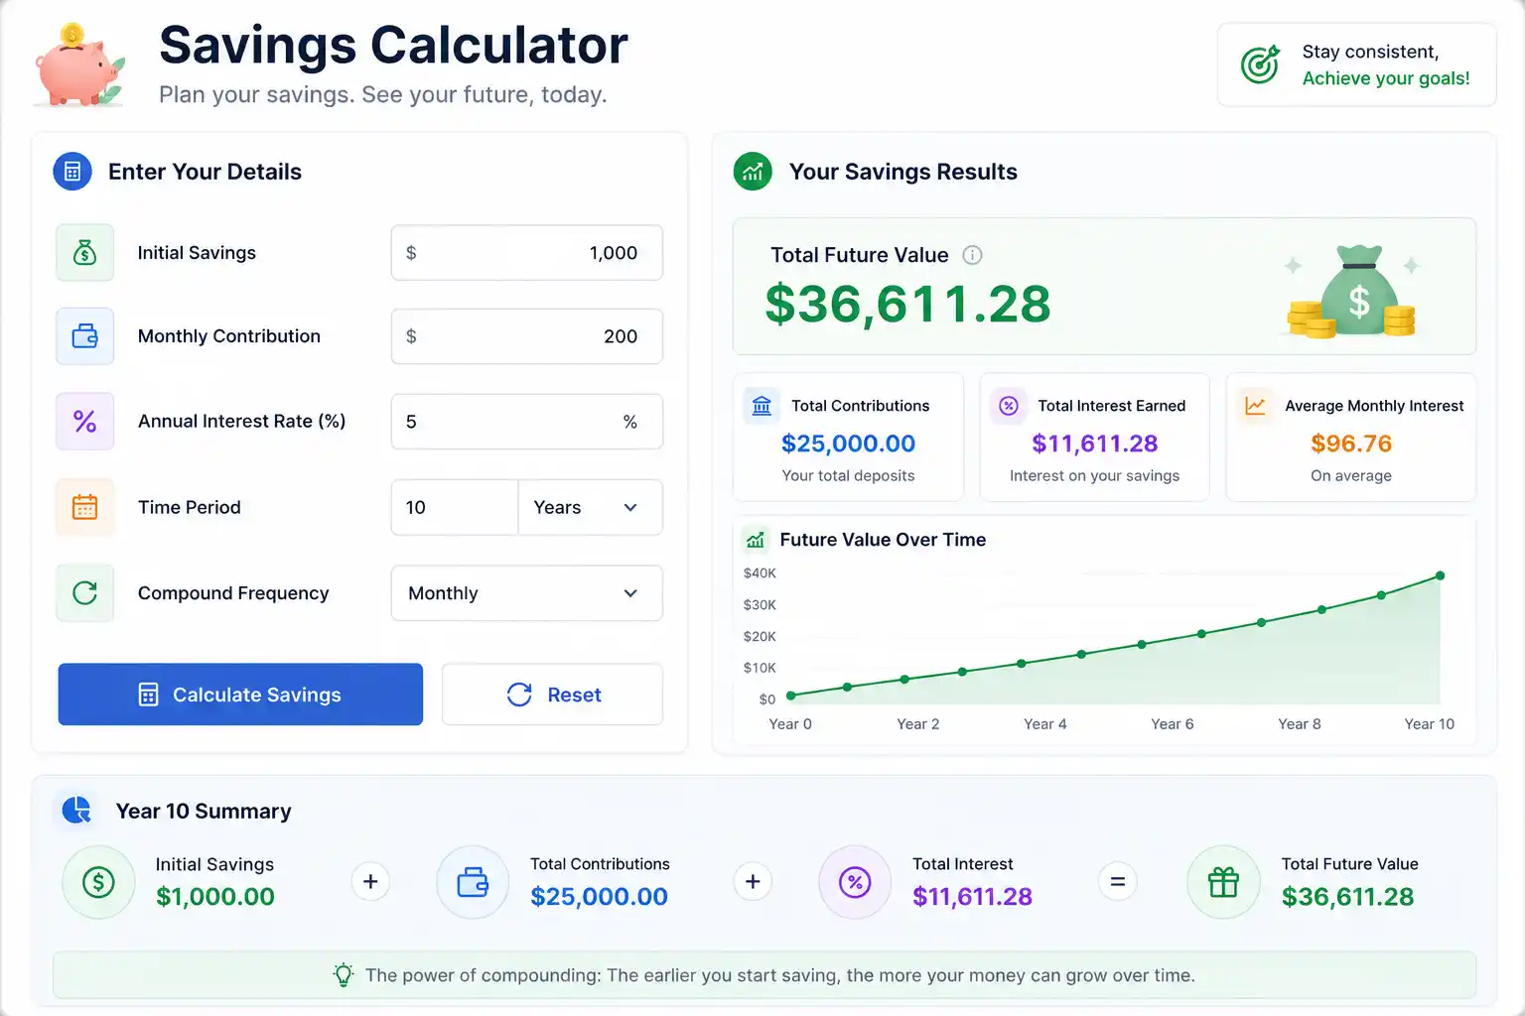Click the Compound Frequency refresh icon
The image size is (1525, 1016).
click(x=85, y=593)
